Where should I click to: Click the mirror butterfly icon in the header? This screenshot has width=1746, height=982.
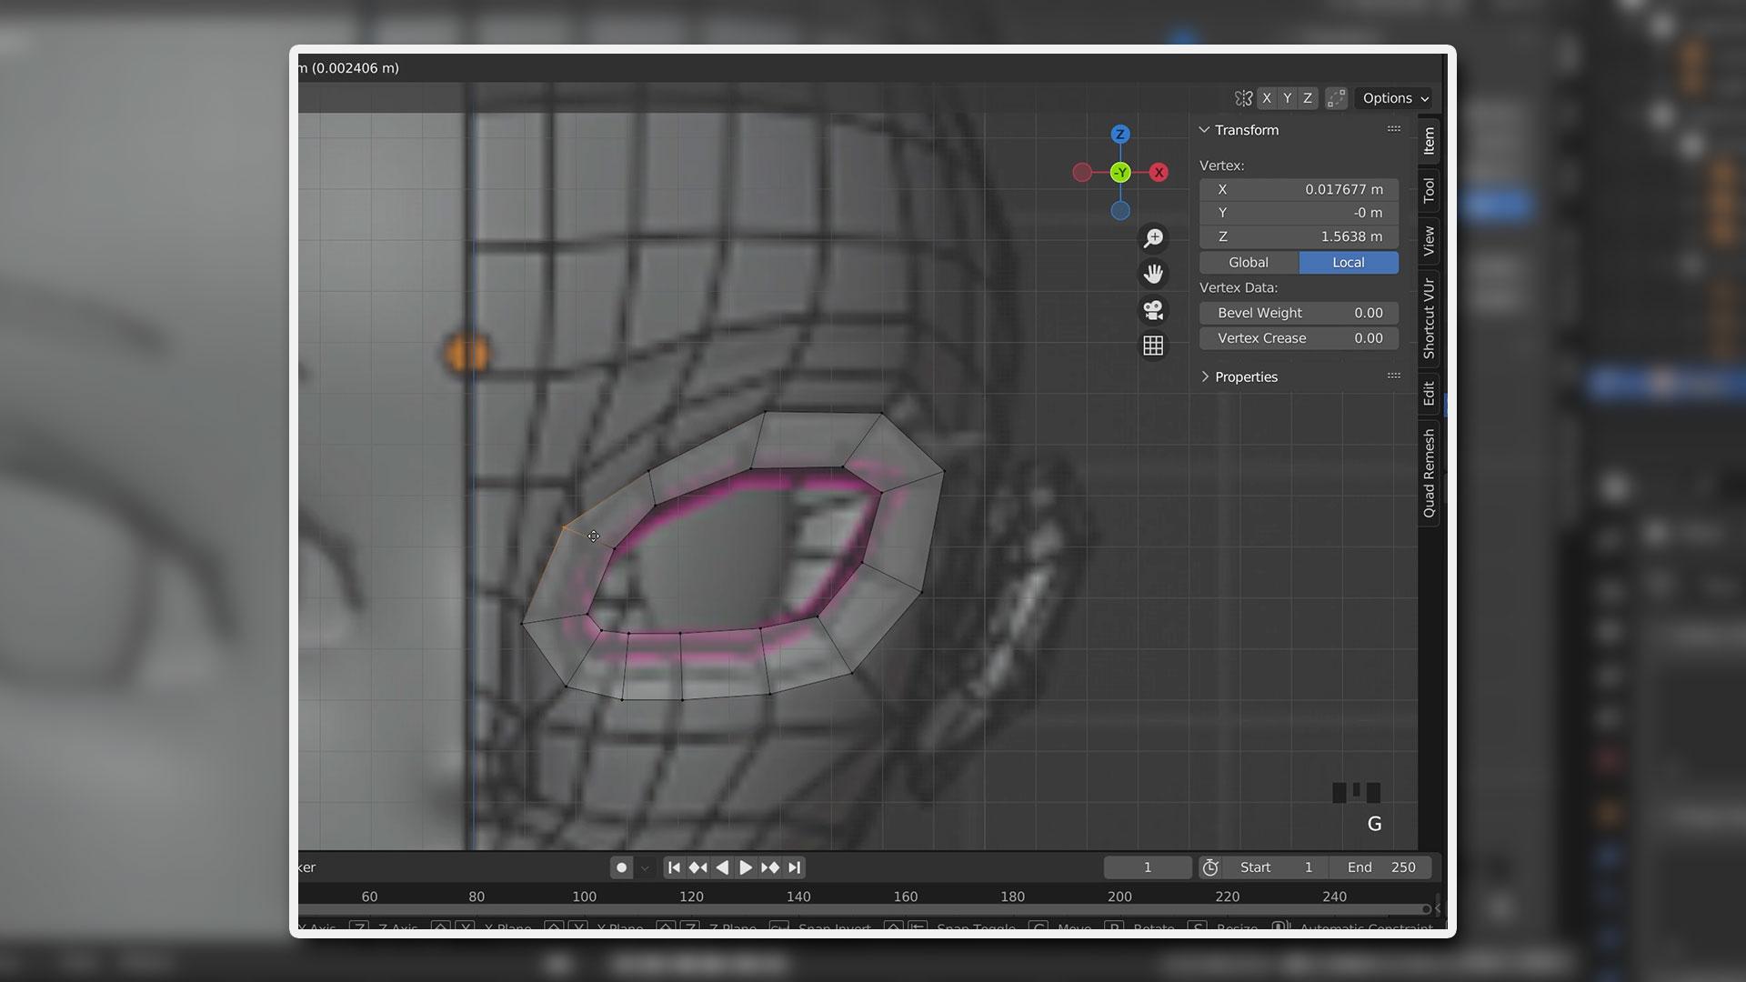(x=1242, y=97)
